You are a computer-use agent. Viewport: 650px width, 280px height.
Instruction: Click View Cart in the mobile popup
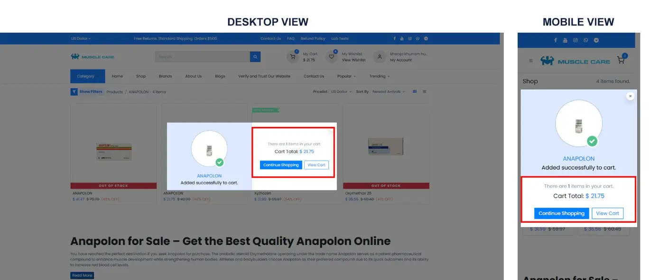point(607,213)
